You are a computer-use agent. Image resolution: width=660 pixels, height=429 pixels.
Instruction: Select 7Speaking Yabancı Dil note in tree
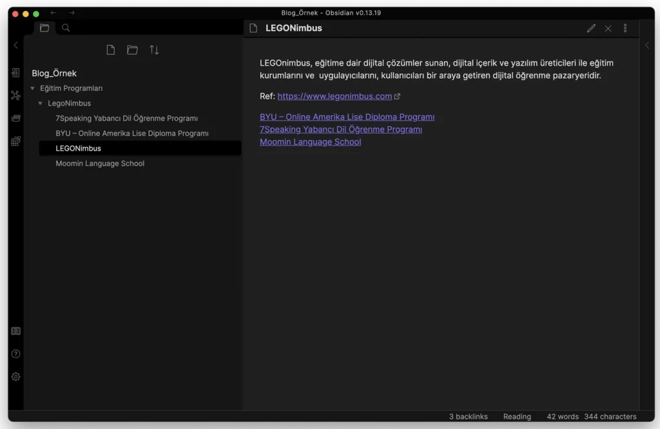[x=126, y=119]
